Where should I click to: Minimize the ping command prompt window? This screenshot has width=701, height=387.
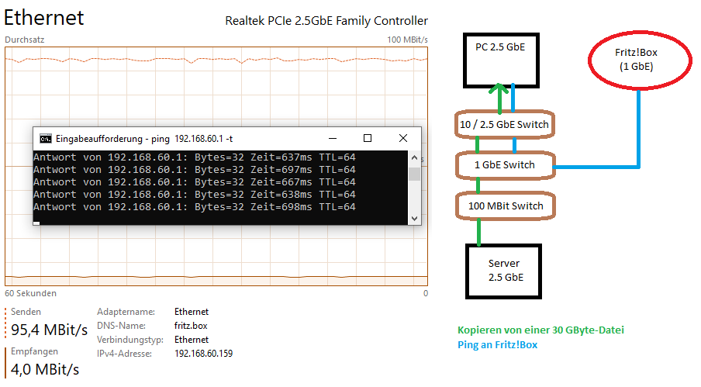click(x=333, y=138)
